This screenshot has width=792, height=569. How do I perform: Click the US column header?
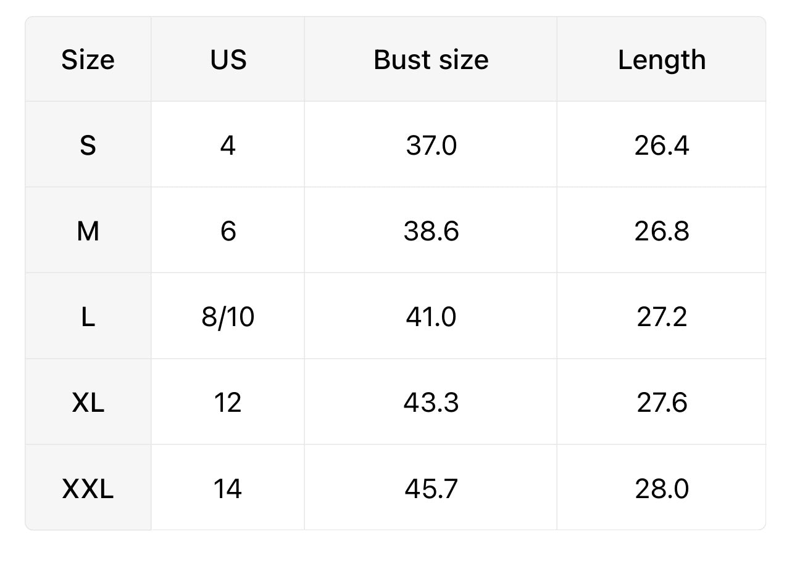point(228,60)
